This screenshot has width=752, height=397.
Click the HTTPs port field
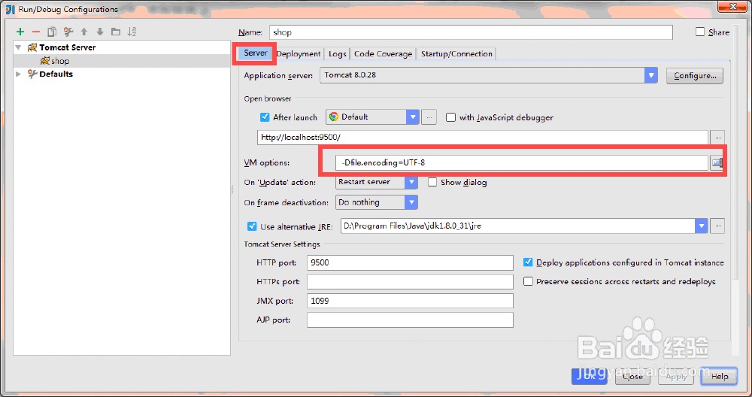coord(410,281)
